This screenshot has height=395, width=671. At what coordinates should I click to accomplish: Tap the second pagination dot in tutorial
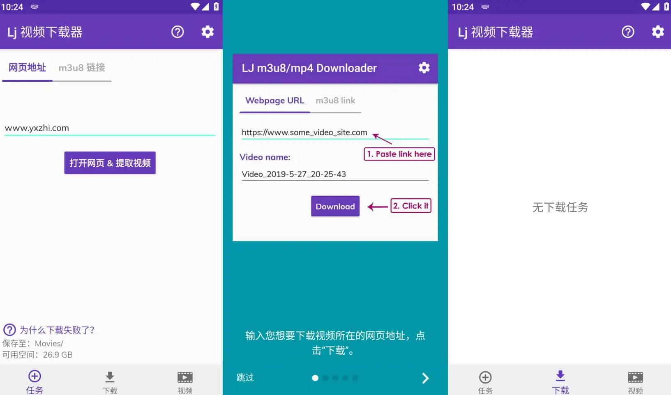point(325,378)
